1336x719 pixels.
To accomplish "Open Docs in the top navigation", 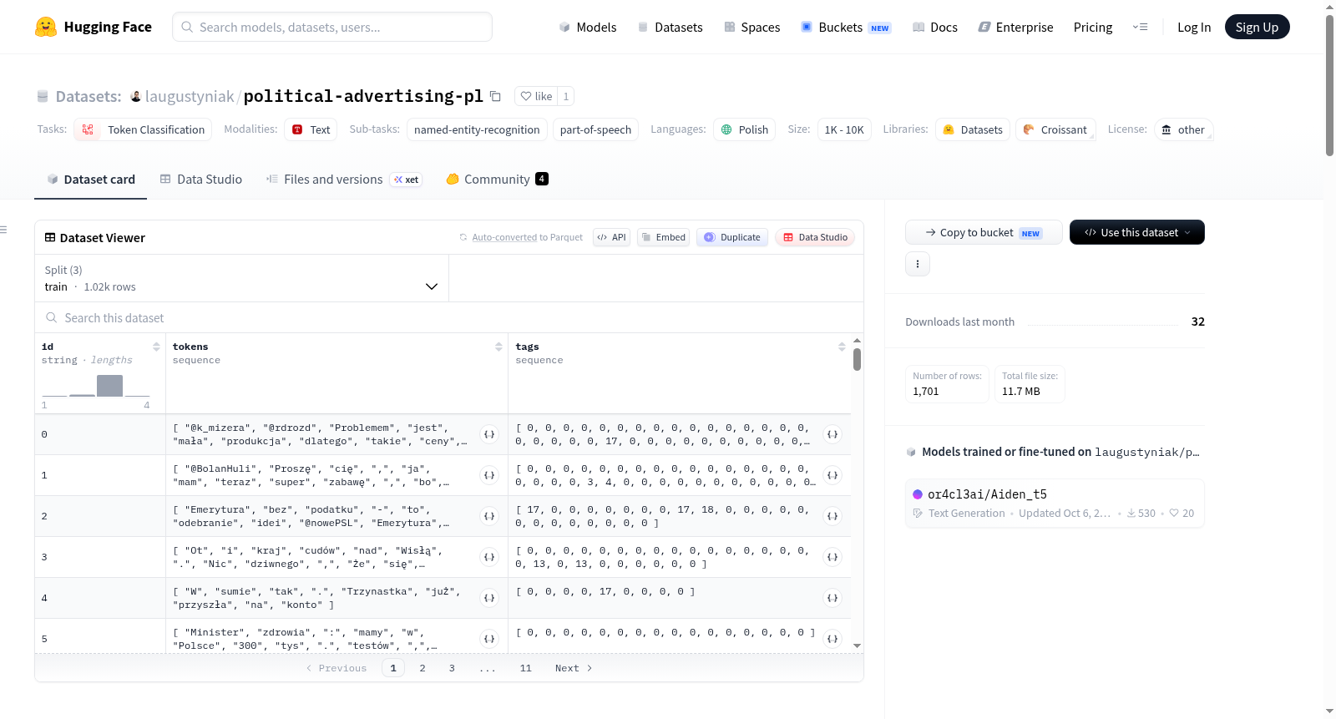I will coord(935,28).
